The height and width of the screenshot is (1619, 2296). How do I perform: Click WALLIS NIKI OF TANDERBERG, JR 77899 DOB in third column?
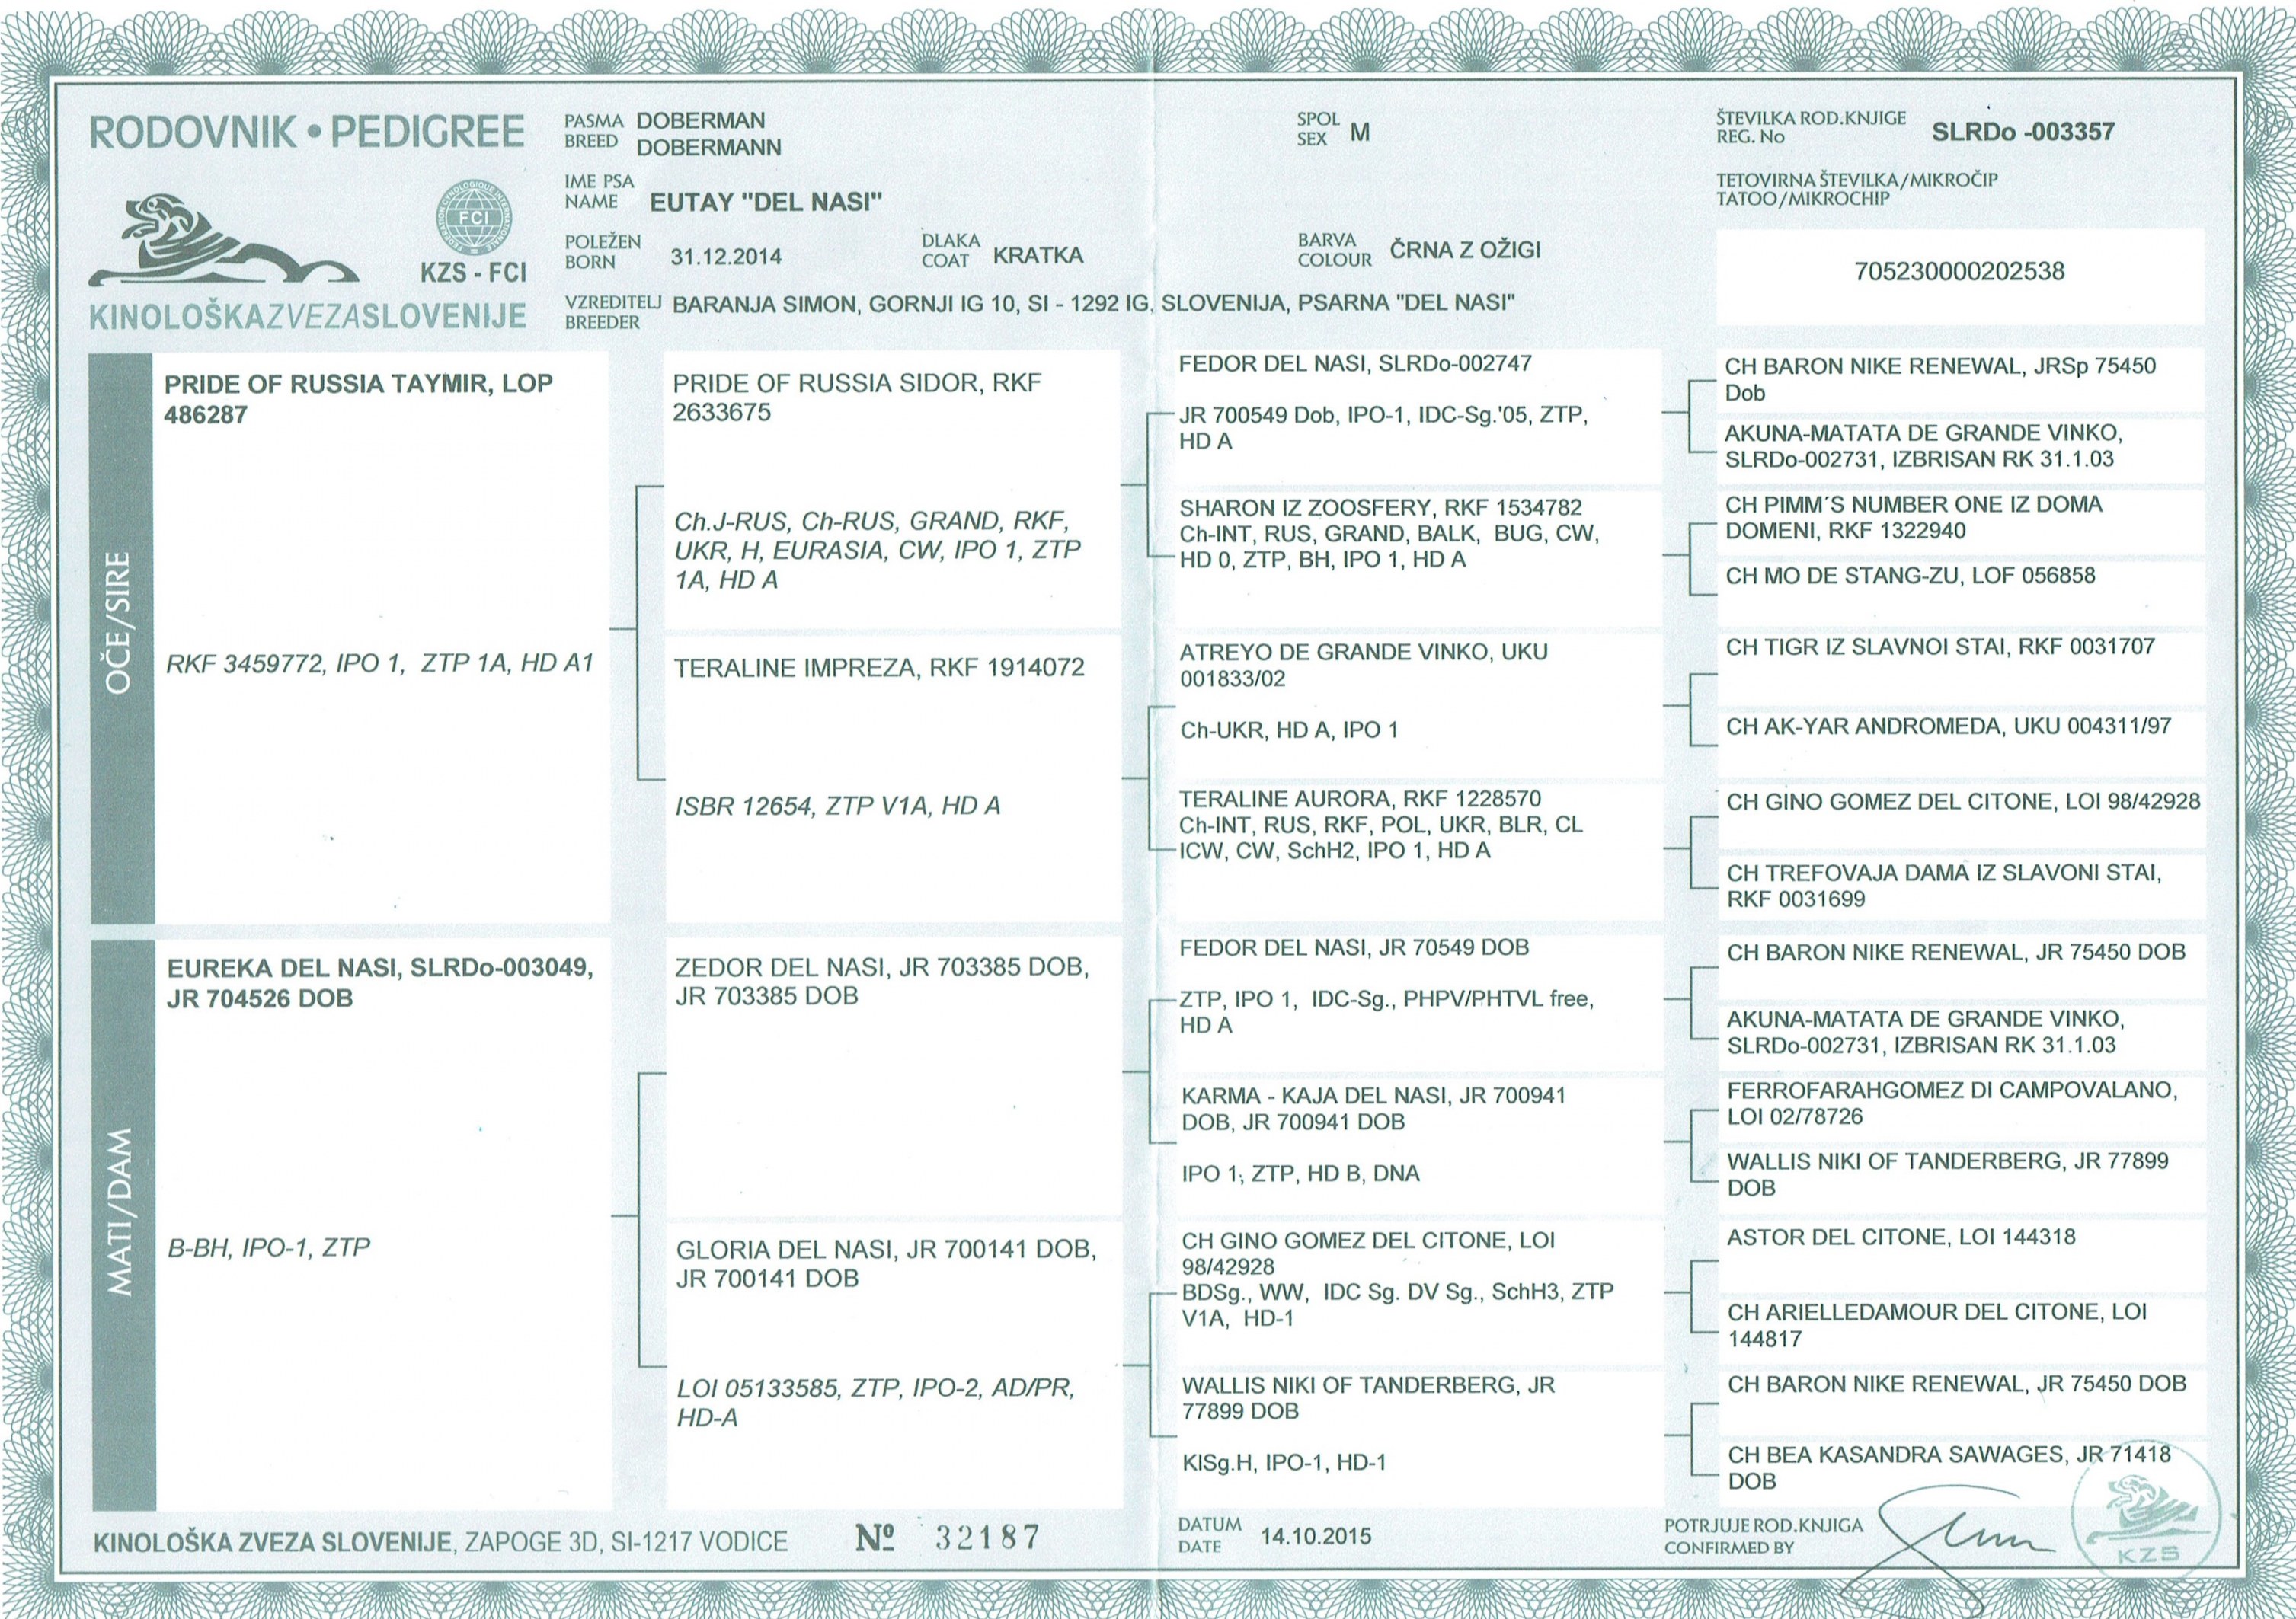tap(1368, 1397)
